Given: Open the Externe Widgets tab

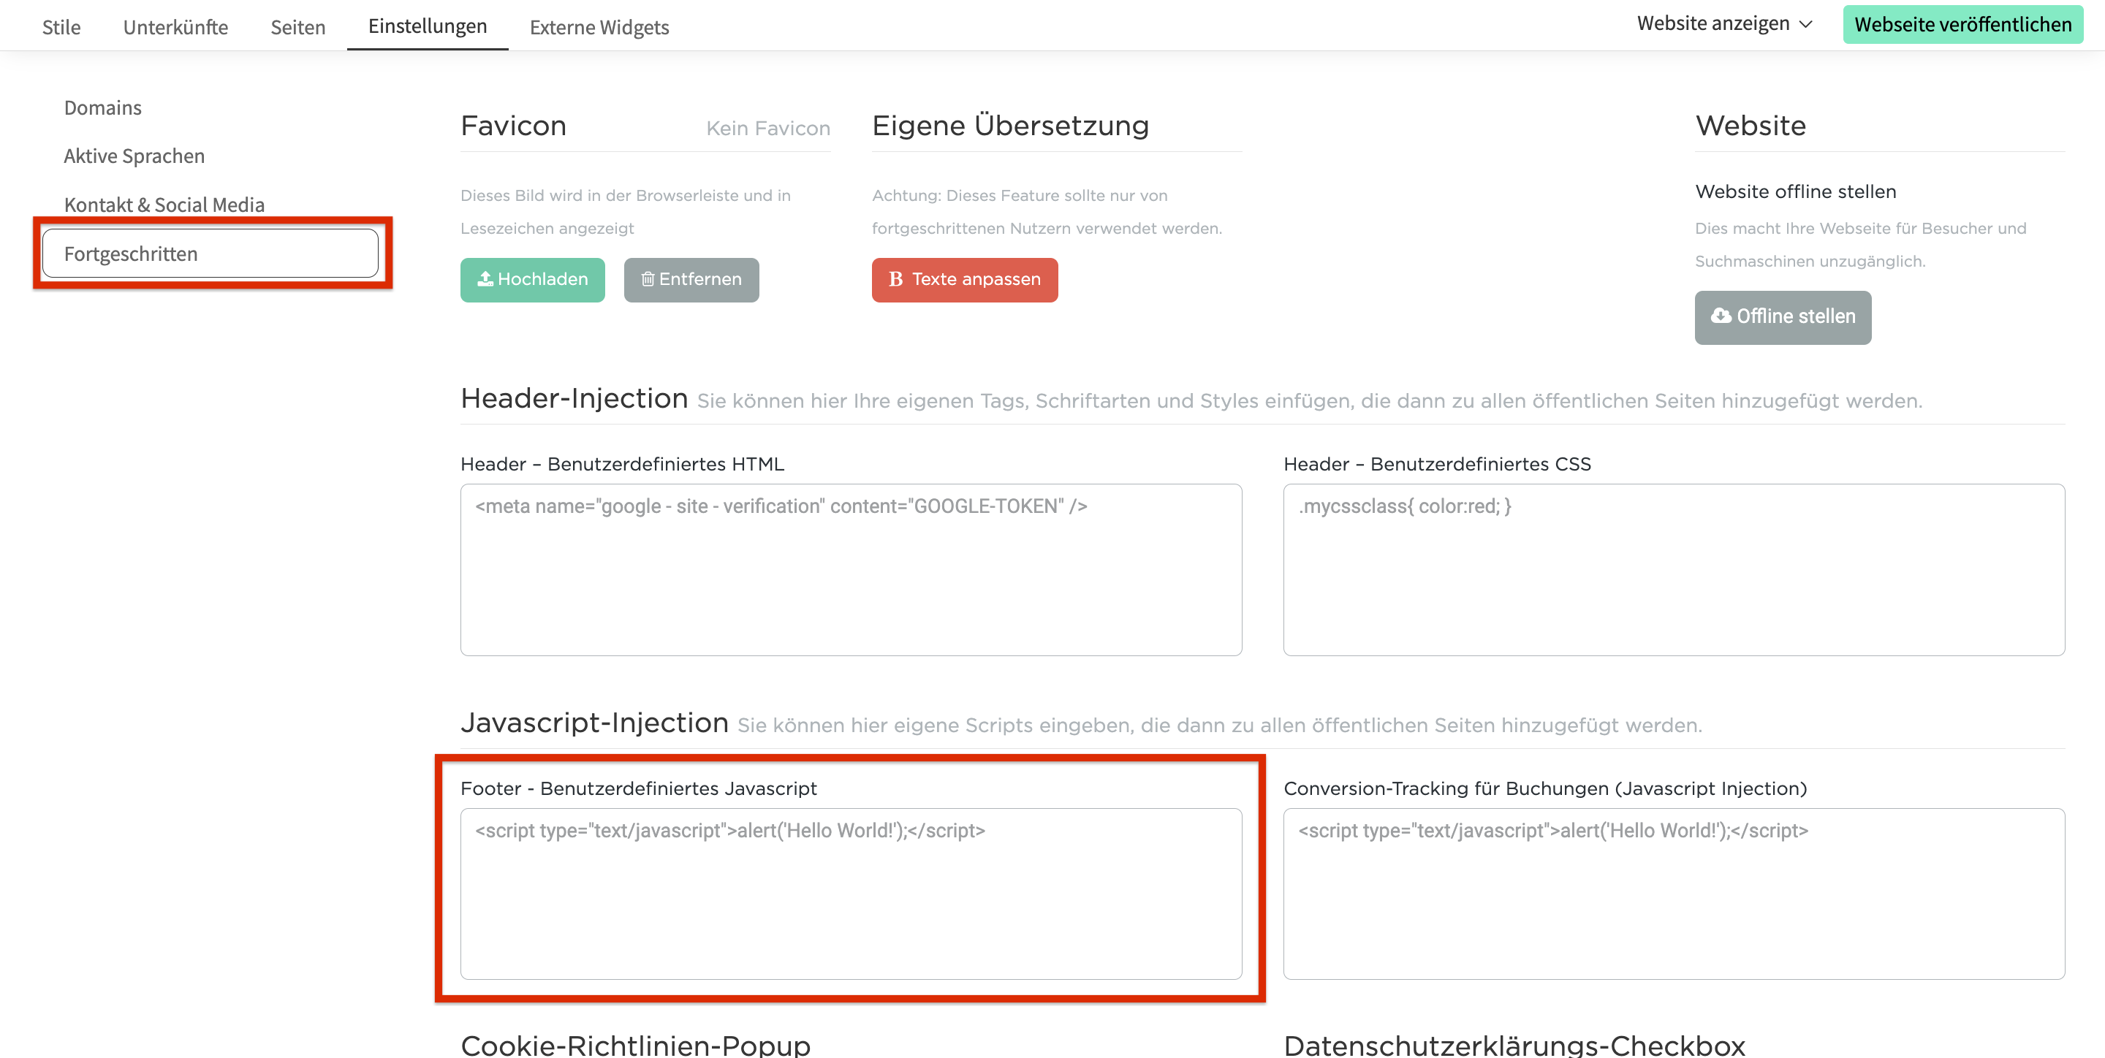Looking at the screenshot, I should [x=599, y=27].
